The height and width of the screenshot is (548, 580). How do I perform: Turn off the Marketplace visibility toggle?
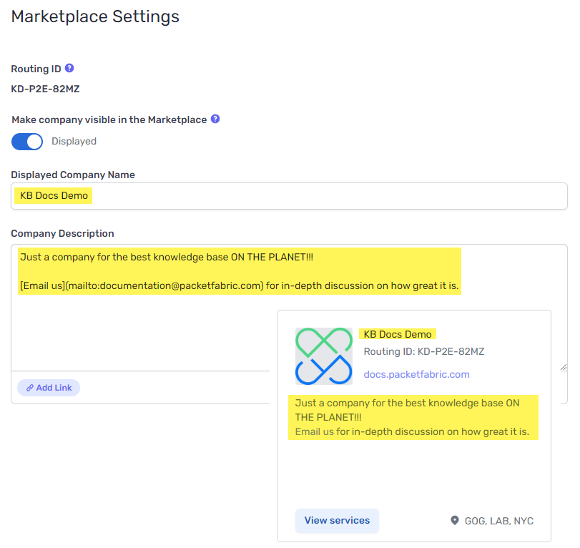[x=27, y=142]
